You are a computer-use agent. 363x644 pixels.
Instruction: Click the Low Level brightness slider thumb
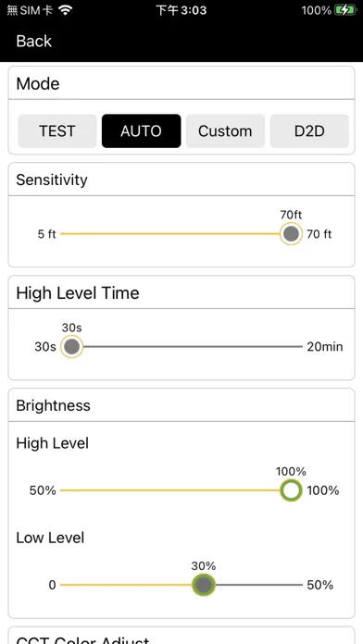tap(204, 585)
